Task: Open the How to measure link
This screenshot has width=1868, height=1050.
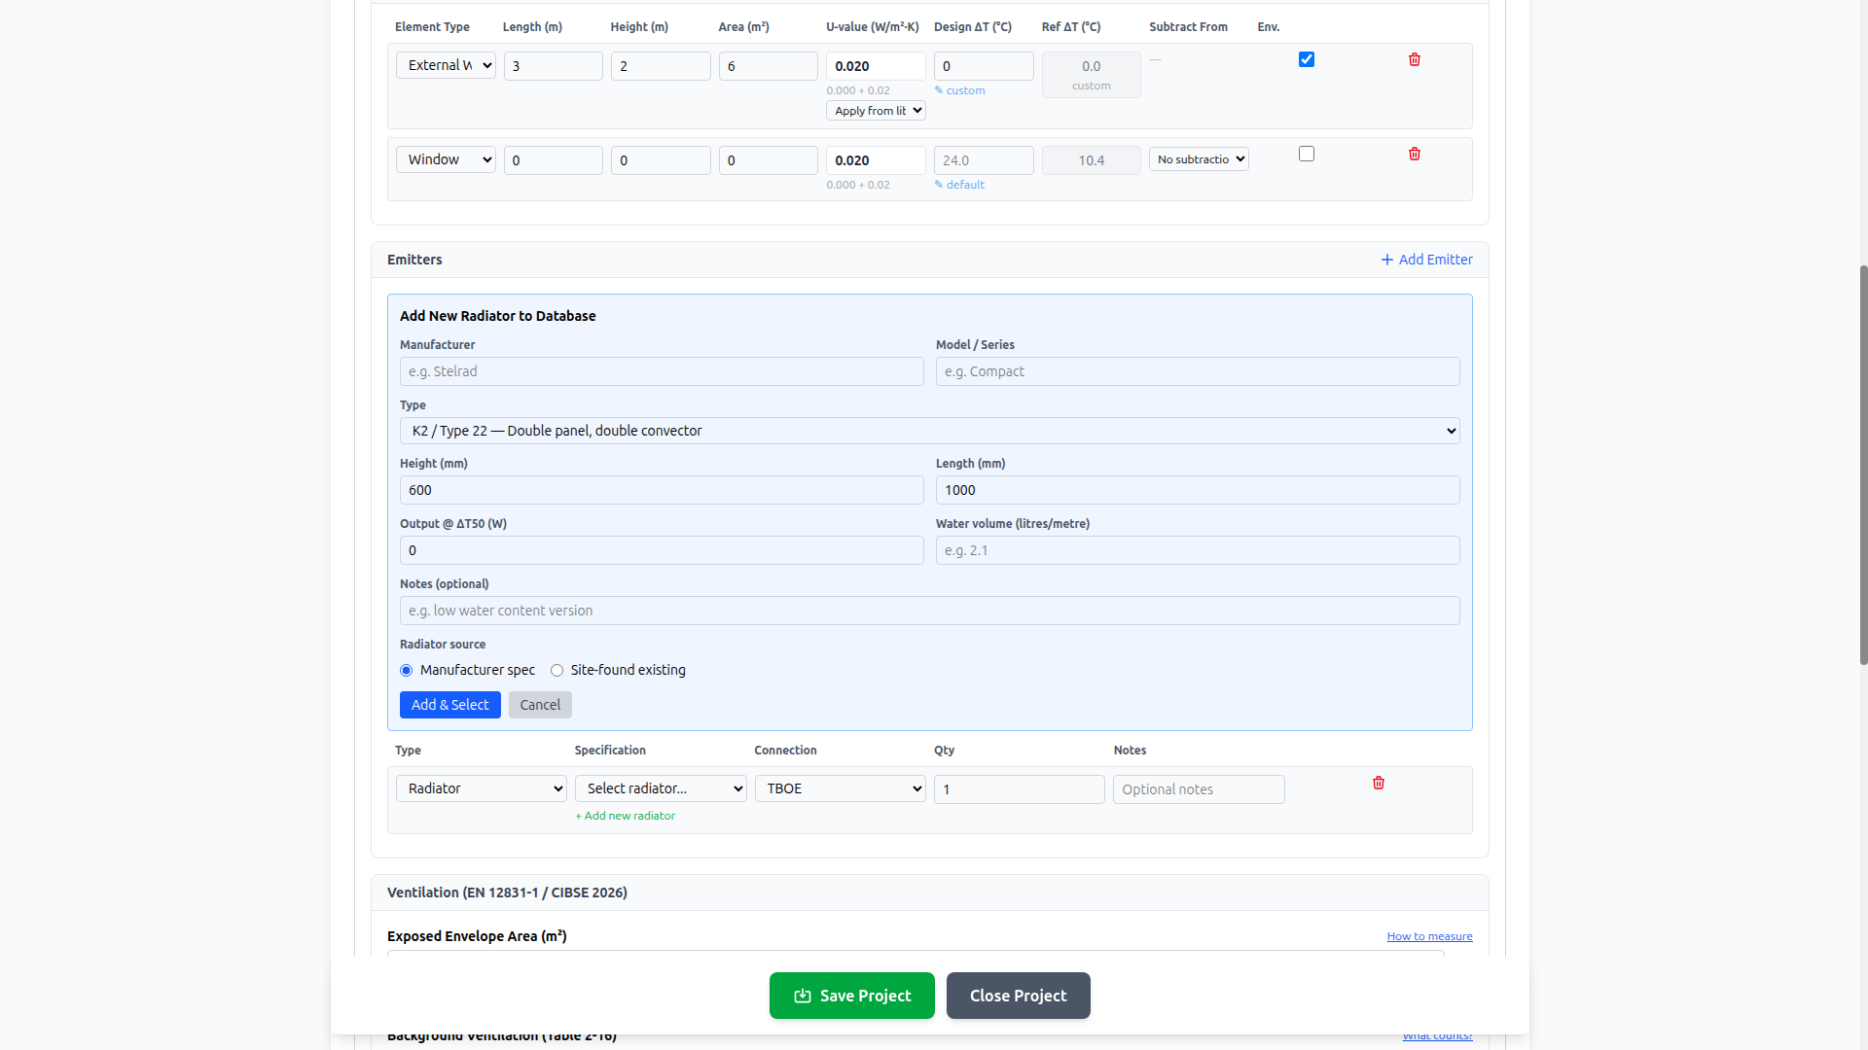Action: pyautogui.click(x=1429, y=936)
